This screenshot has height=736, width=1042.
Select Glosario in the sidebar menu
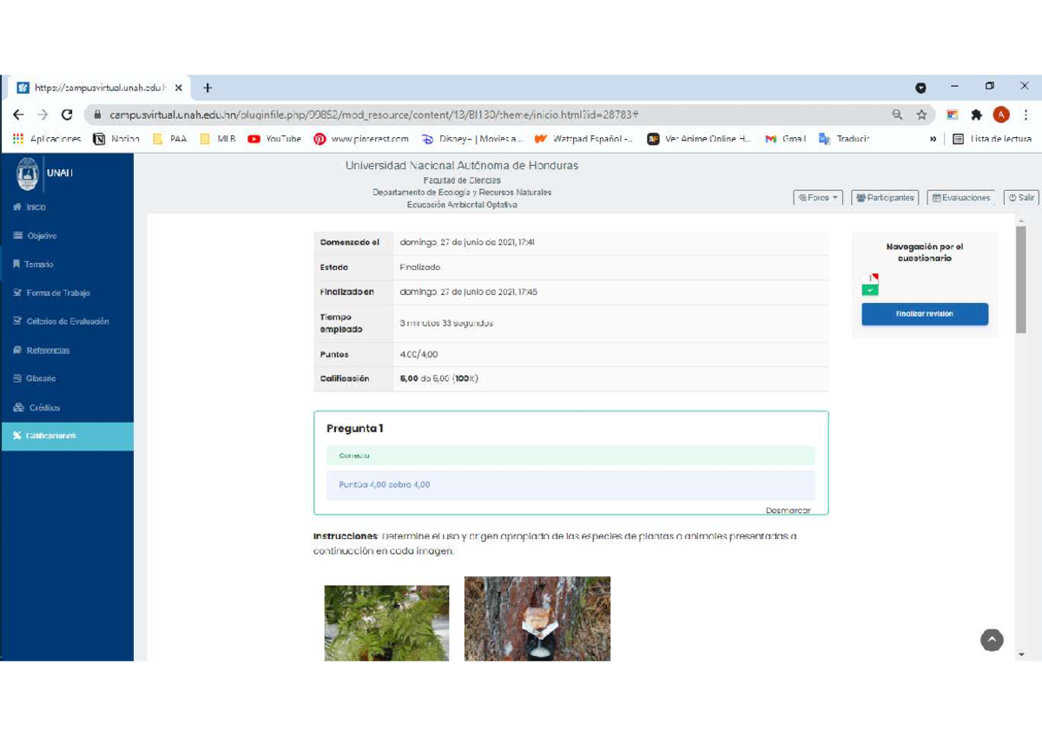tap(40, 378)
